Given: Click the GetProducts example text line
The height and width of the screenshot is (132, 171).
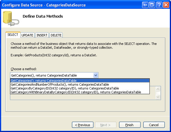Looking at the screenshot, I should 54,55.
